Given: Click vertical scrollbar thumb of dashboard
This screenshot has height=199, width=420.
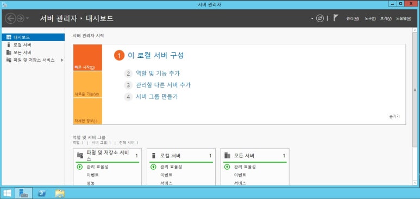Looking at the screenshot, I should point(415,90).
